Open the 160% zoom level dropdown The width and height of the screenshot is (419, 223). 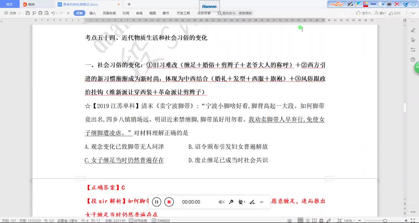pos(349,221)
